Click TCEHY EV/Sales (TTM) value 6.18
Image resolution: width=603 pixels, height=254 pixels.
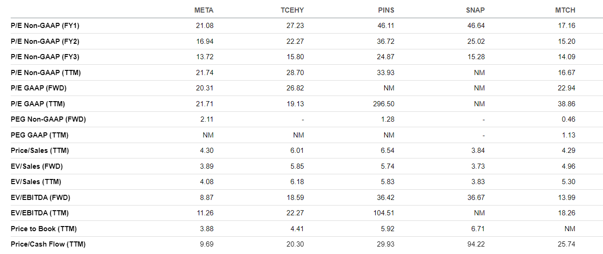coord(297,182)
